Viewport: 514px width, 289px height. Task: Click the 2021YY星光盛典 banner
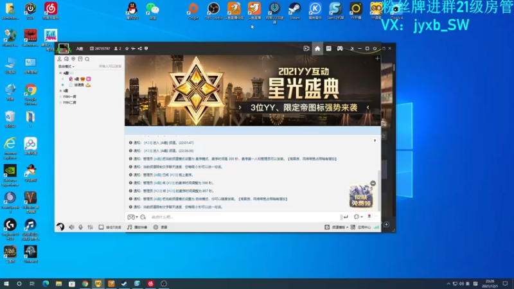(x=253, y=91)
